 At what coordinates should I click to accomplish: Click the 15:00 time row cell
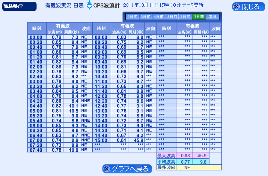tap(101, 140)
